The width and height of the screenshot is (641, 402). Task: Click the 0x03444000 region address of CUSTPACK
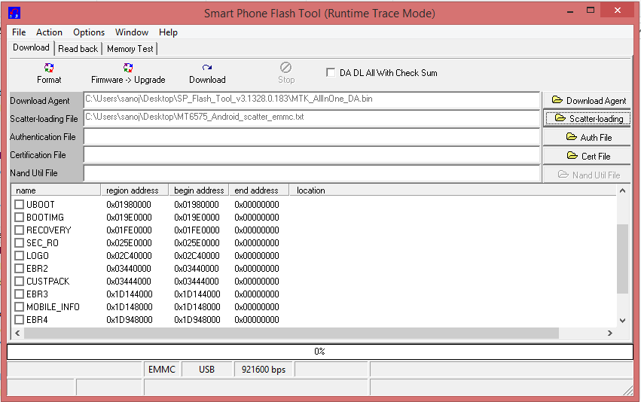tap(129, 282)
